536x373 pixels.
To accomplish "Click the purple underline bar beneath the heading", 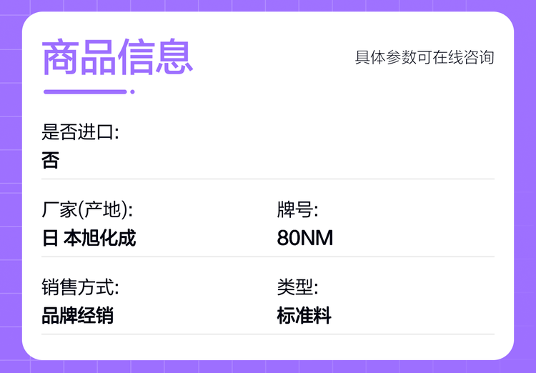I will (x=85, y=91).
